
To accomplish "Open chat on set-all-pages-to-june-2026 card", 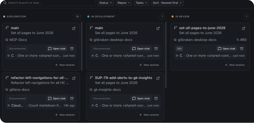I will pos(226,48).
